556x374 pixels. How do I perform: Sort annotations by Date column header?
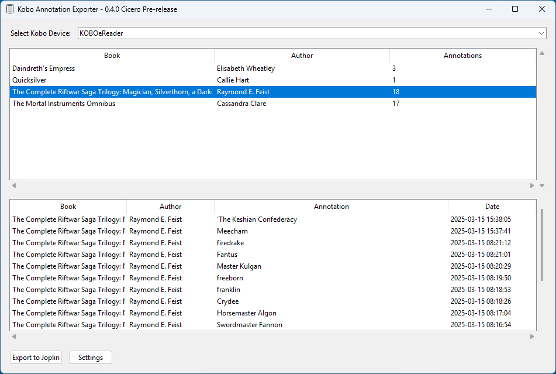492,207
